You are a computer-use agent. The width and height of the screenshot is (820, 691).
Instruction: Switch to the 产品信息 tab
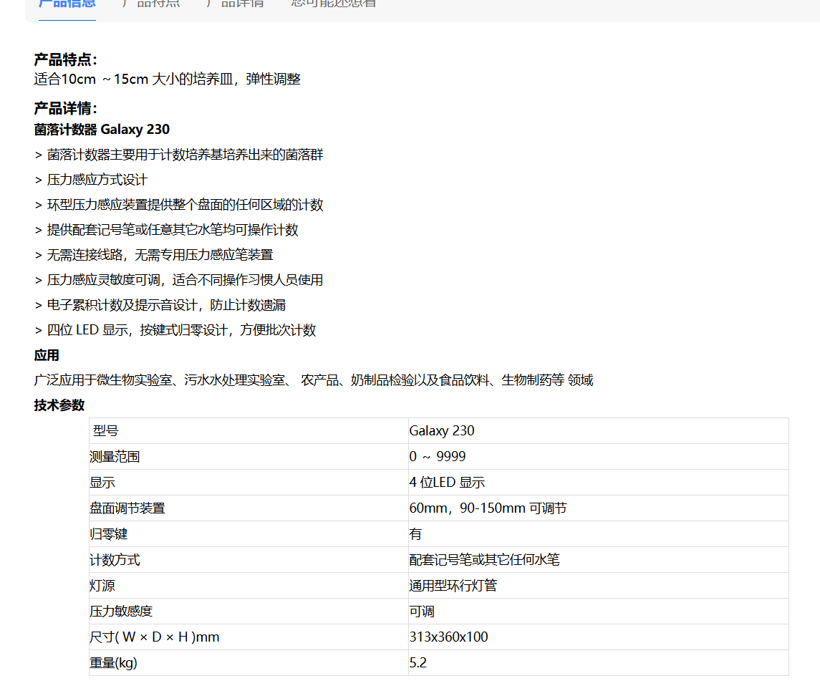tap(67, 4)
